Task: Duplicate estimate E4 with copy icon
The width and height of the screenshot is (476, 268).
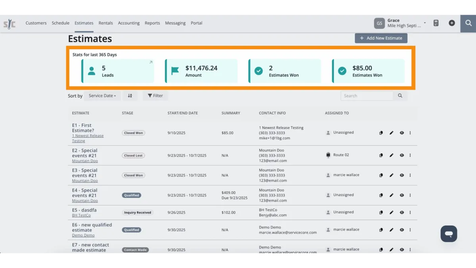Action: [x=381, y=195]
